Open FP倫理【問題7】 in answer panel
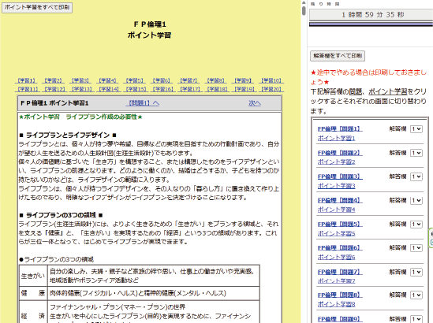This screenshot has width=433, height=323. tap(340, 272)
